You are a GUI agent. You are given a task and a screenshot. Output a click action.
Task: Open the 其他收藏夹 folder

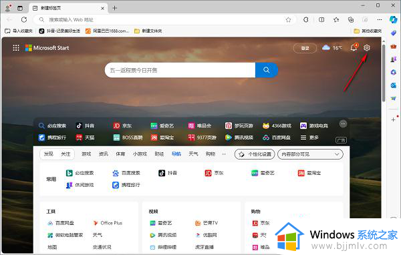point(368,31)
